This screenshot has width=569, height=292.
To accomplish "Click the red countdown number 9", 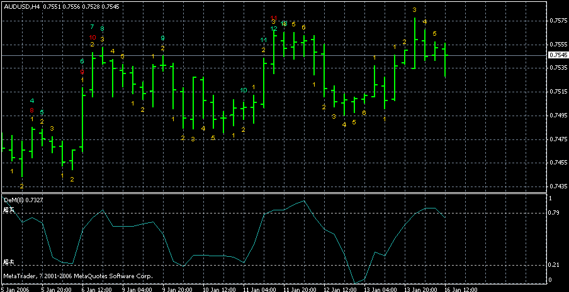I will pyautogui.click(x=82, y=72).
